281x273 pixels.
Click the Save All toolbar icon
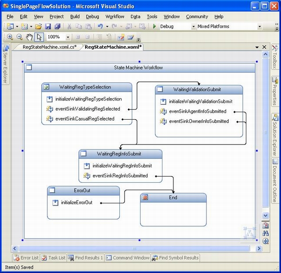pyautogui.click(x=58, y=26)
